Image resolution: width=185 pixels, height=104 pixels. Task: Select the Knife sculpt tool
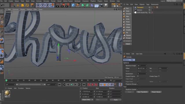pyautogui.click(x=127, y=19)
